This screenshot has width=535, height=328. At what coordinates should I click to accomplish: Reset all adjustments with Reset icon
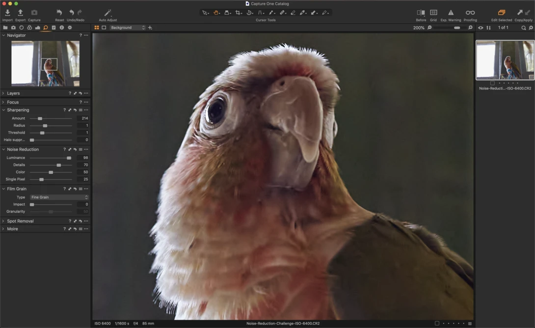59,13
